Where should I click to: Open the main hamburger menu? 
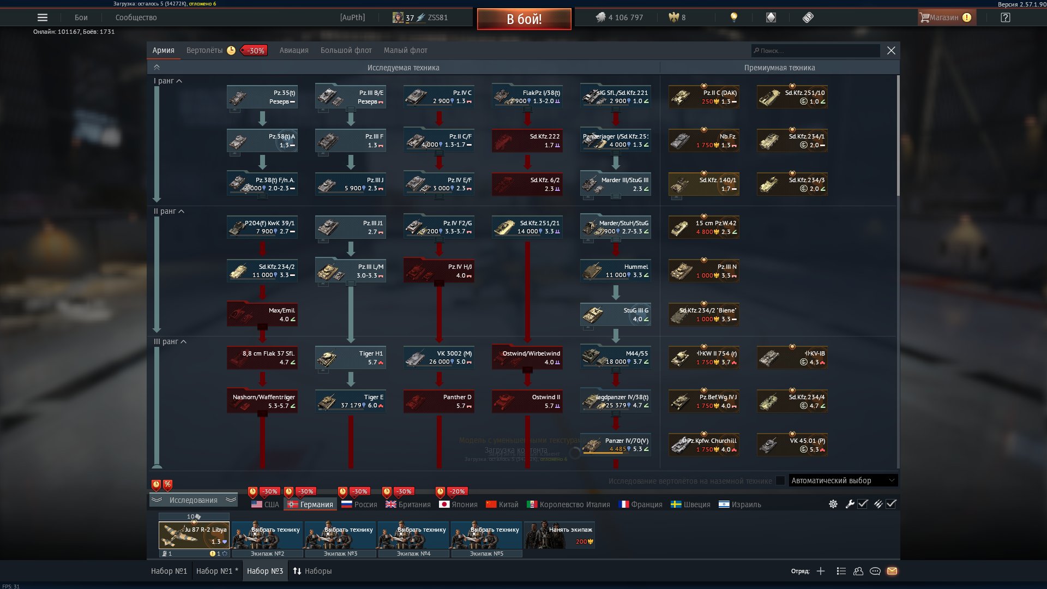43,17
